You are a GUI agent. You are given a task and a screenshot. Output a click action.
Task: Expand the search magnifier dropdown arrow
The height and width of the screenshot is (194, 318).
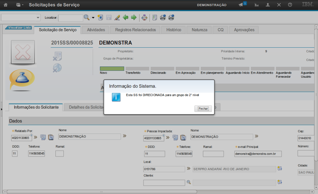click(93, 18)
